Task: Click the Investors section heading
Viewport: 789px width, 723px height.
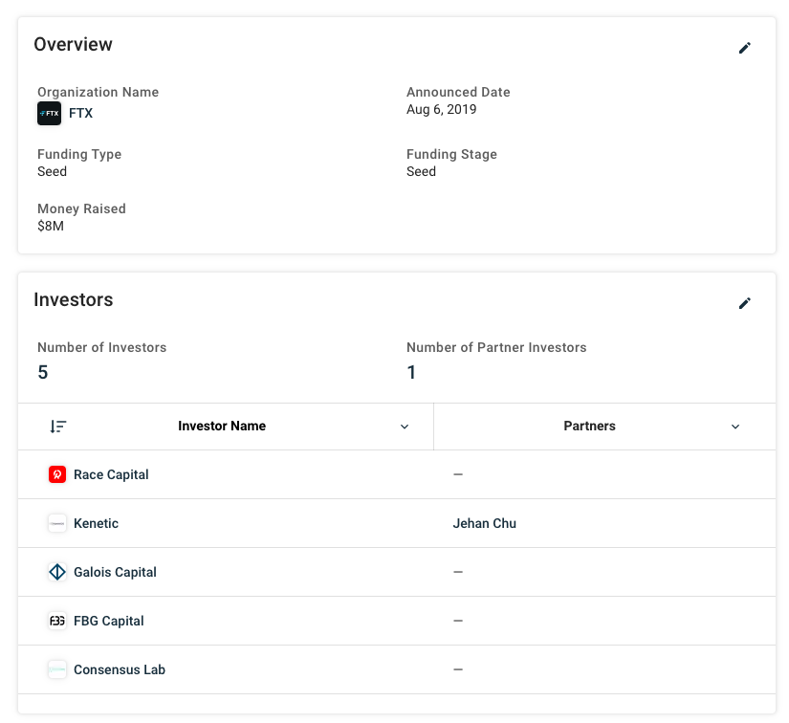Action: 74,300
